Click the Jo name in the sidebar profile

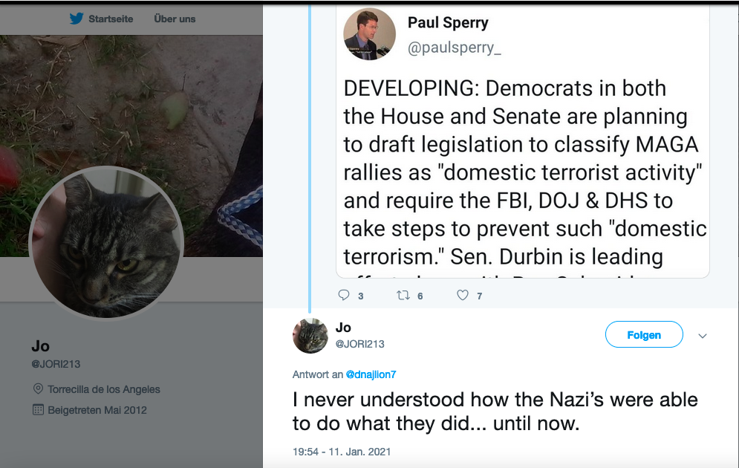point(40,346)
